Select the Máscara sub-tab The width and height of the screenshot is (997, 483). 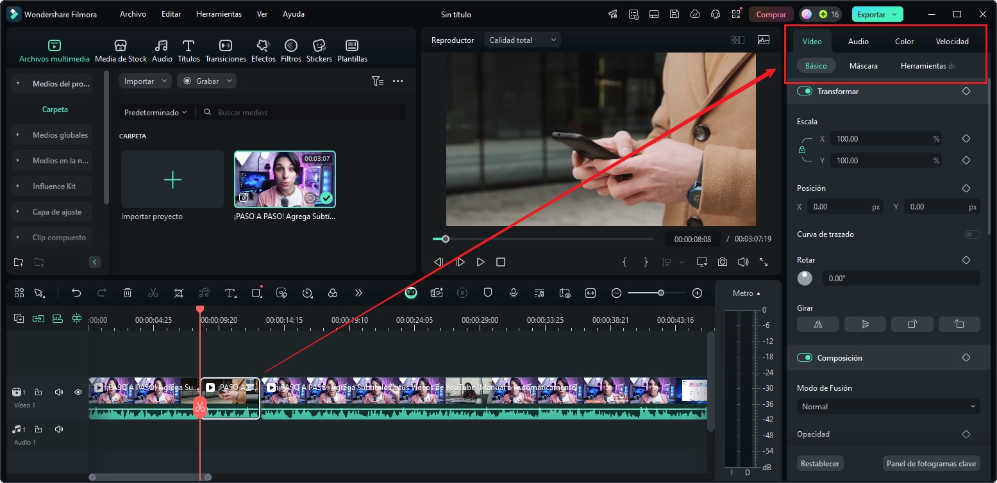[864, 66]
